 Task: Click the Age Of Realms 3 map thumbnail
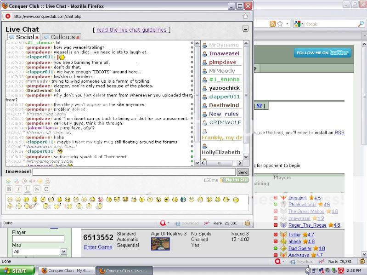(160, 244)
